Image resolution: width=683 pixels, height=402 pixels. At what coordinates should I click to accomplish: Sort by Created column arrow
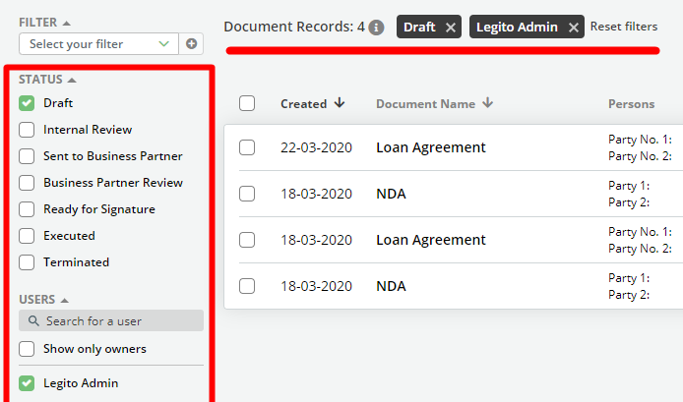[x=340, y=103]
